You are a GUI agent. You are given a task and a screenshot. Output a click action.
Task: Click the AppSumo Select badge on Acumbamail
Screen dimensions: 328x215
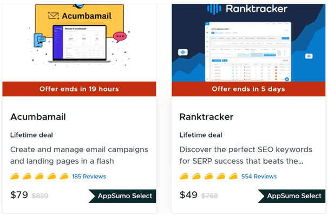pyautogui.click(x=122, y=196)
